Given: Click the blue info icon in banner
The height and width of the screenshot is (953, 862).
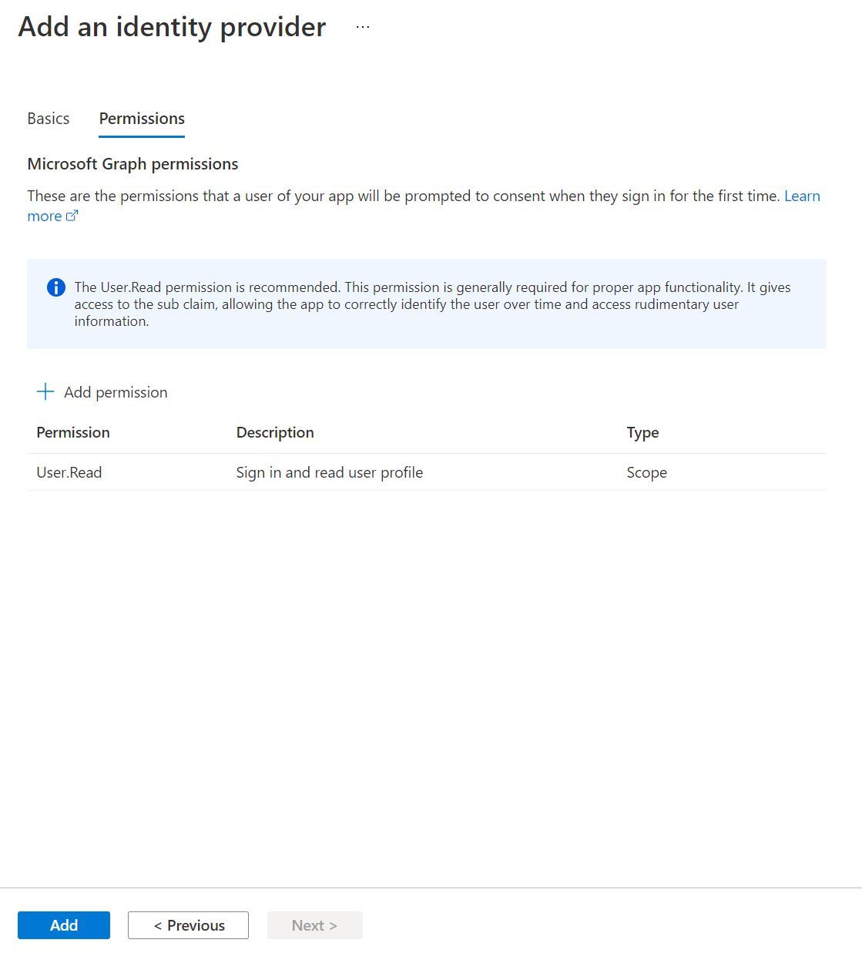Looking at the screenshot, I should [56, 287].
